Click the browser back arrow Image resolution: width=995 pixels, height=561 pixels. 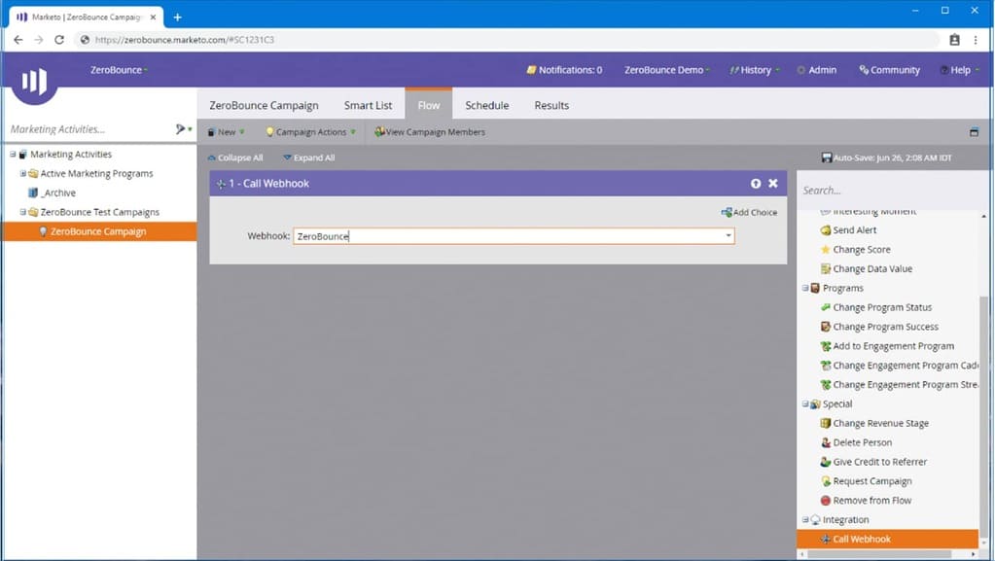pyautogui.click(x=18, y=39)
